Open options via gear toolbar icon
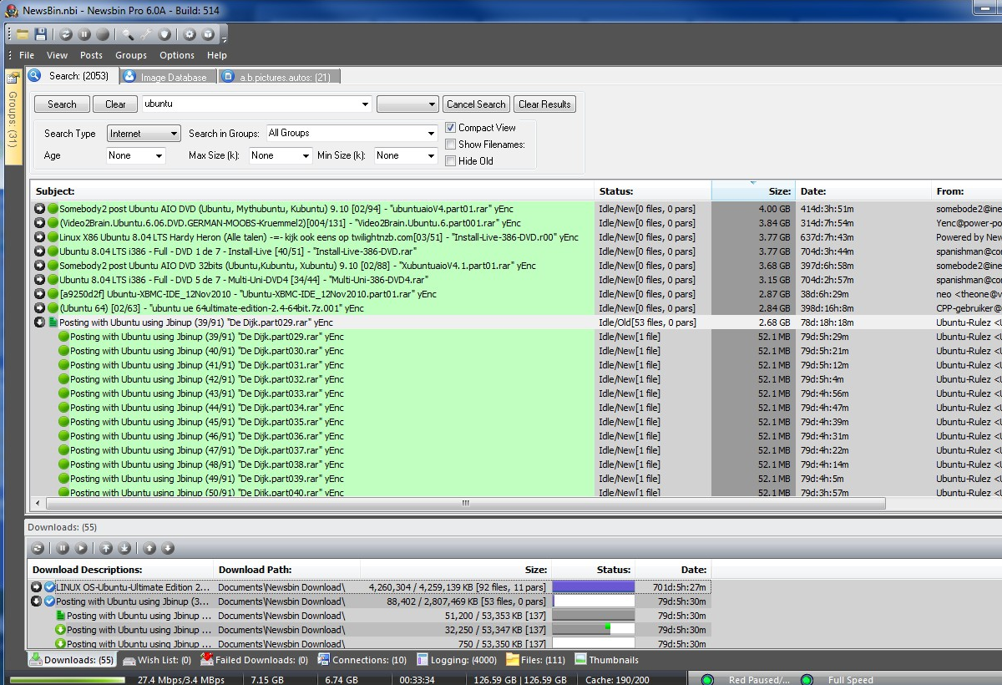This screenshot has height=685, width=1002. (190, 34)
